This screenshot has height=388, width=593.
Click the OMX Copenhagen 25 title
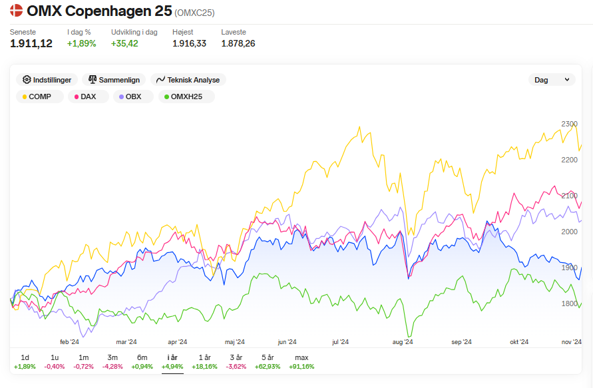(x=99, y=11)
